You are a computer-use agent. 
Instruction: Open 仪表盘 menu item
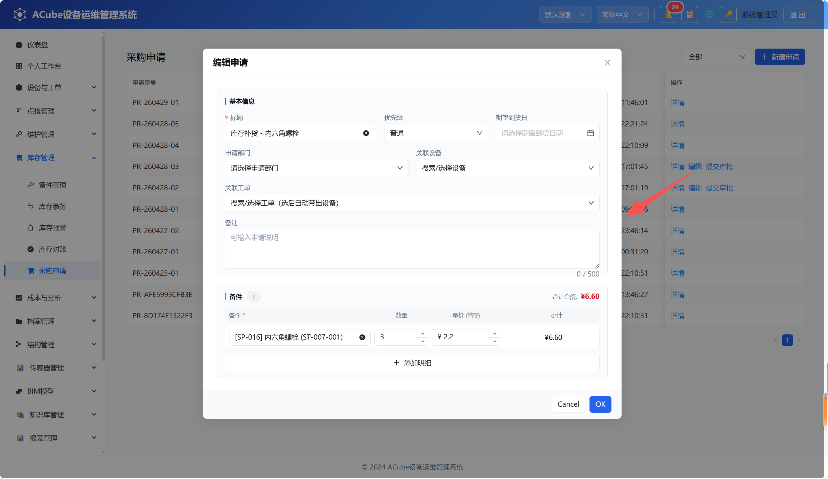[x=53, y=45]
